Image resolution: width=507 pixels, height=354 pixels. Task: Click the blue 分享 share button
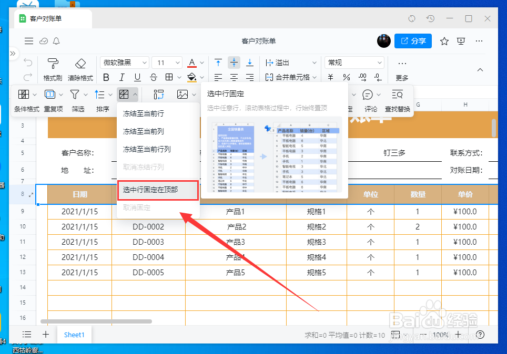413,41
